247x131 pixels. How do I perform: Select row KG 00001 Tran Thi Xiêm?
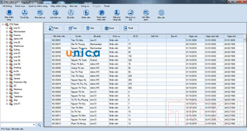click(x=144, y=40)
